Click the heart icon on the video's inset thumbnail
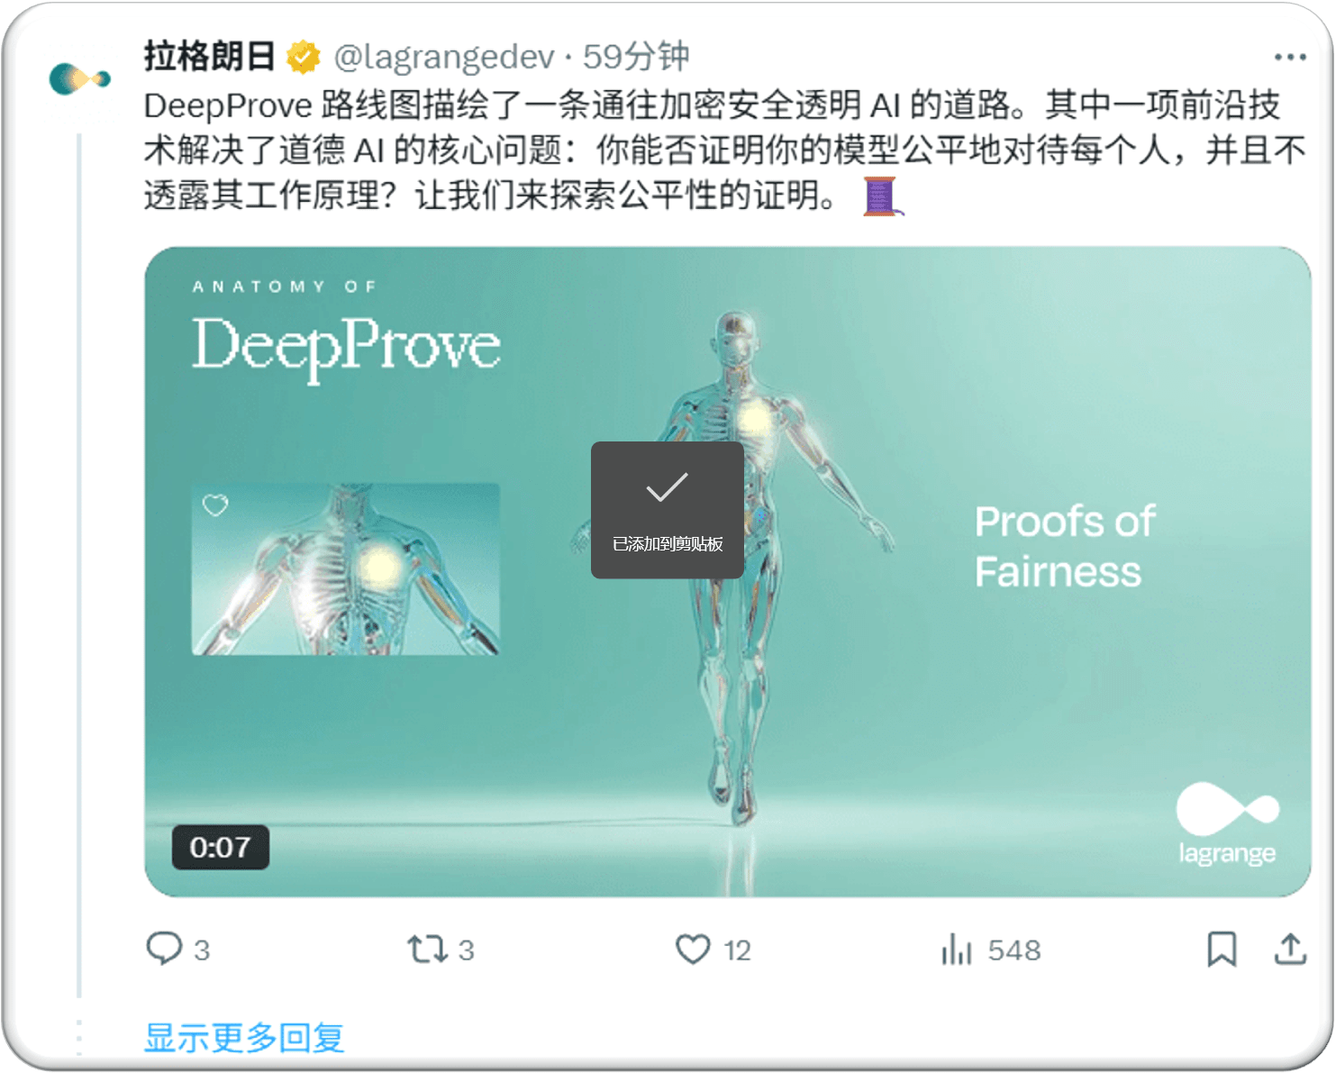The height and width of the screenshot is (1073, 1336). click(x=215, y=505)
